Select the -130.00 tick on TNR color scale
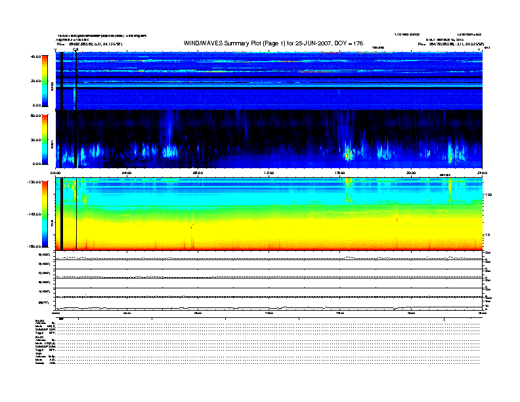Screen dimensions: 520x402 [34, 182]
